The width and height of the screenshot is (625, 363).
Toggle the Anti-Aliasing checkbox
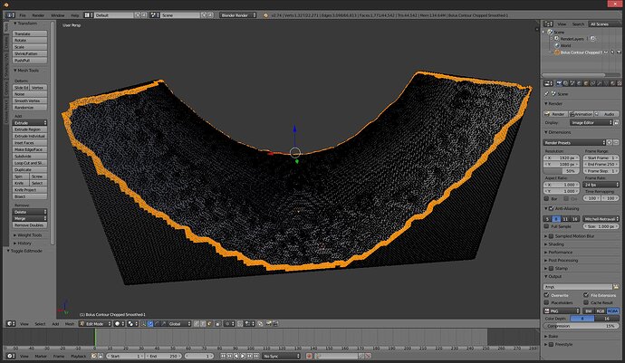point(552,208)
